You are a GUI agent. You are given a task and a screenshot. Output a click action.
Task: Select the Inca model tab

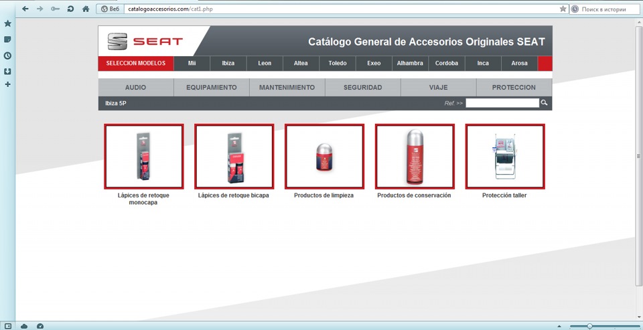pyautogui.click(x=483, y=64)
